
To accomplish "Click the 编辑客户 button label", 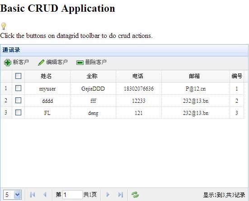I will pyautogui.click(x=57, y=62).
